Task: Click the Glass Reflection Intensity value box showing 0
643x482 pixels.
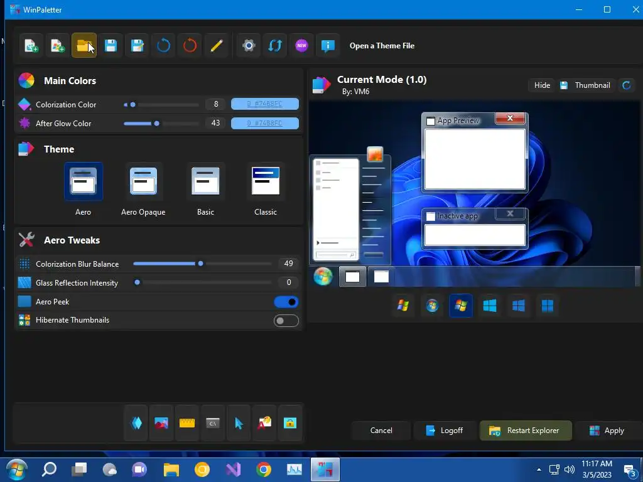Action: click(288, 282)
